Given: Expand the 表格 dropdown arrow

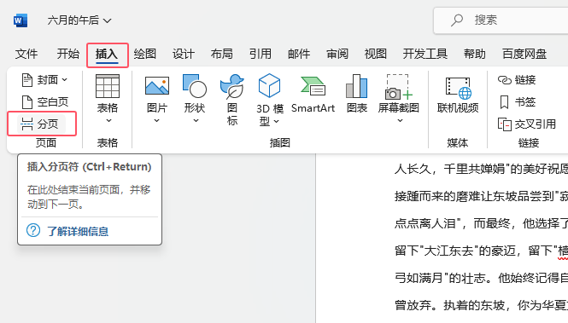Looking at the screenshot, I should coord(108,120).
